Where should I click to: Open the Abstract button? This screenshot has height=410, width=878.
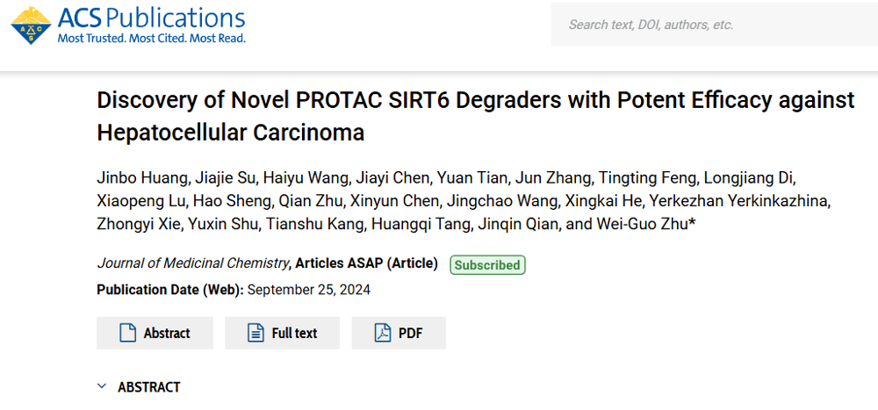coord(155,333)
